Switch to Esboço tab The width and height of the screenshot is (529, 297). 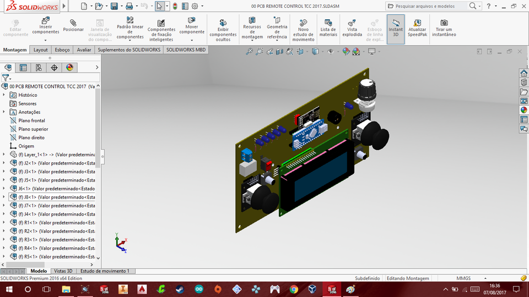[x=62, y=50]
